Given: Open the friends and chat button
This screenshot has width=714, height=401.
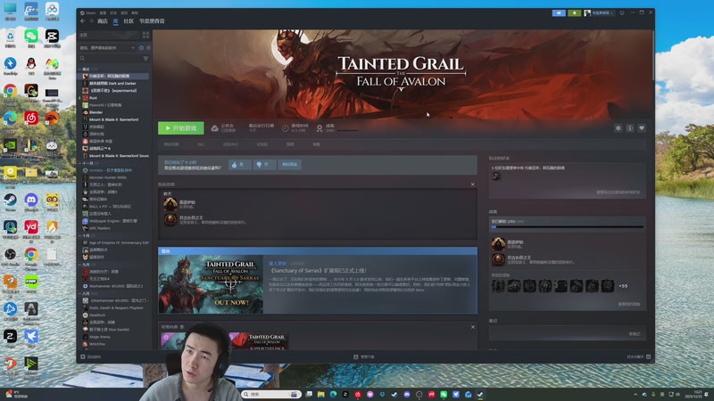Looking at the screenshot, I should point(639,357).
